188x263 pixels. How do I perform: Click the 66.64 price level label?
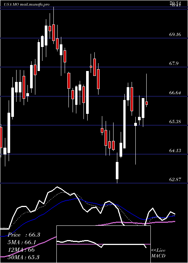click(x=175, y=92)
